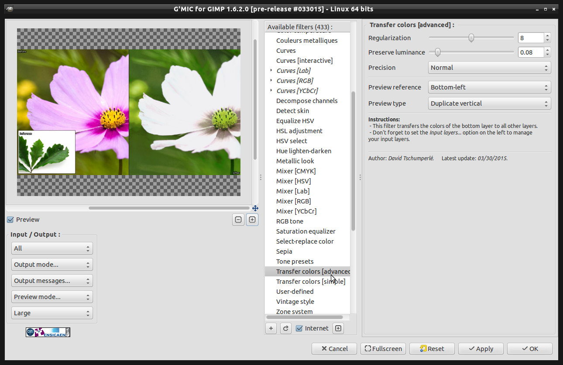563x365 pixels.
Task: Decrease the Regularization value with down arrow
Action: [548, 41]
